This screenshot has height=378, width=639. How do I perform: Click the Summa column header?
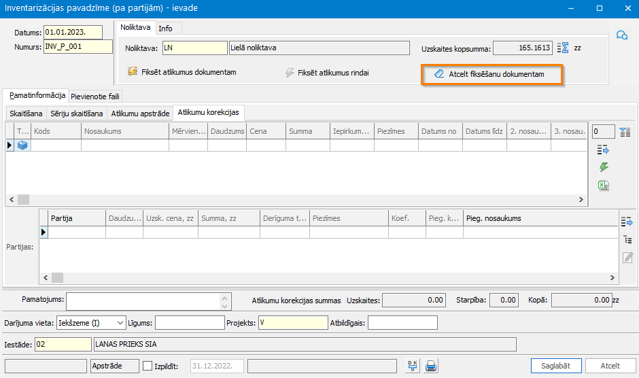[x=308, y=131]
